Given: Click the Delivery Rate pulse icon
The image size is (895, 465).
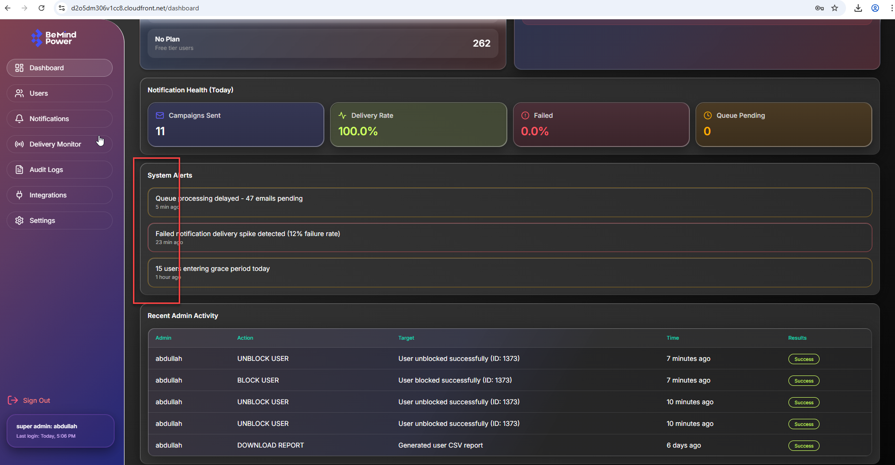Looking at the screenshot, I should click(342, 115).
